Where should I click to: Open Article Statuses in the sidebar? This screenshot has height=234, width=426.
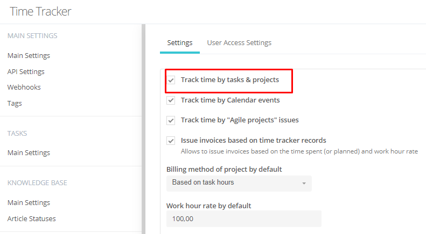(x=32, y=218)
